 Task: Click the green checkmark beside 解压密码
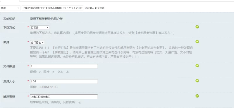(197, 96)
